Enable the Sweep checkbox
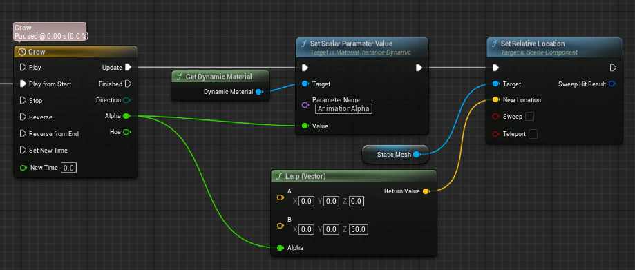The height and width of the screenshot is (270, 635). (x=529, y=117)
